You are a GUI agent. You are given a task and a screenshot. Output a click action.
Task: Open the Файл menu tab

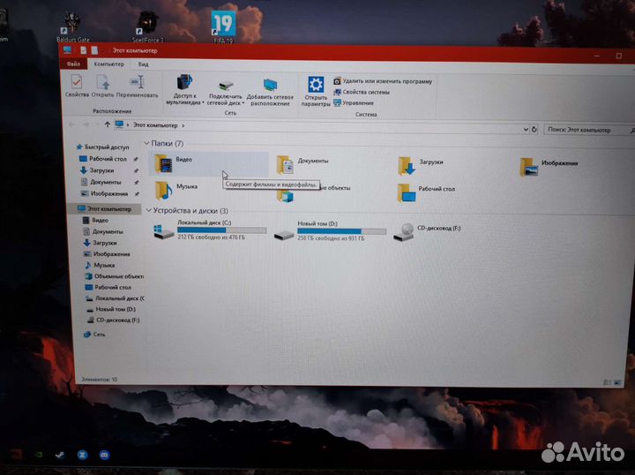tap(73, 64)
